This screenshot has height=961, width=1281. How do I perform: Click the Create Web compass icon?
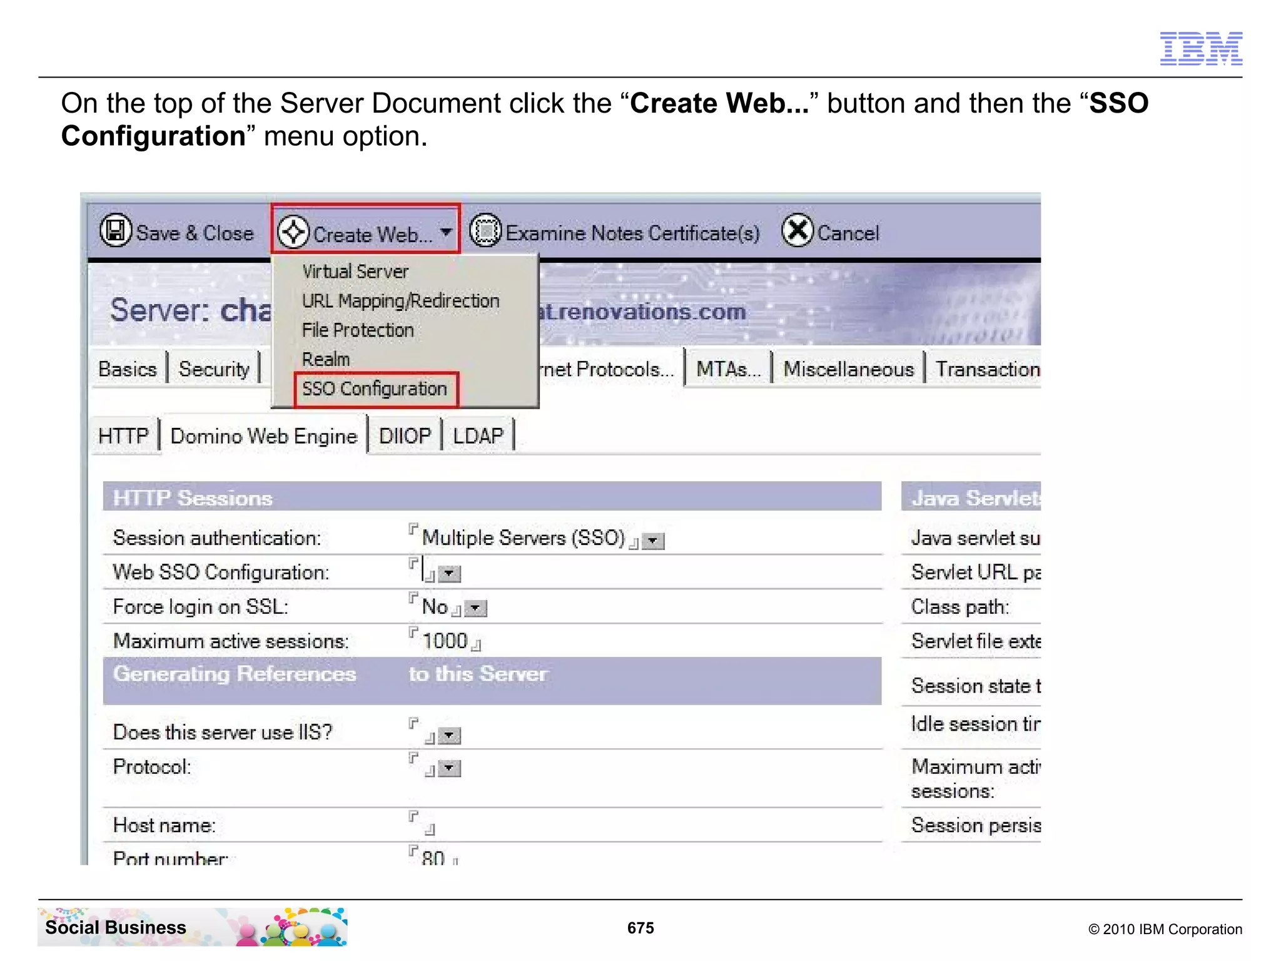coord(293,232)
